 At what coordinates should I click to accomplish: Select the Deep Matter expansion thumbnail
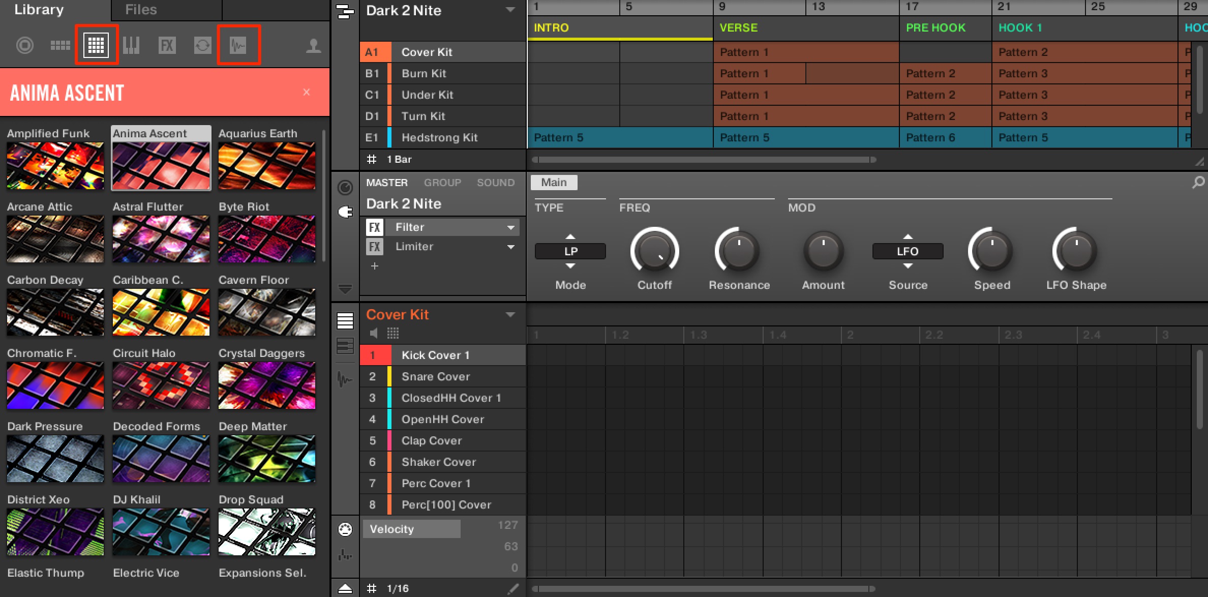(267, 458)
